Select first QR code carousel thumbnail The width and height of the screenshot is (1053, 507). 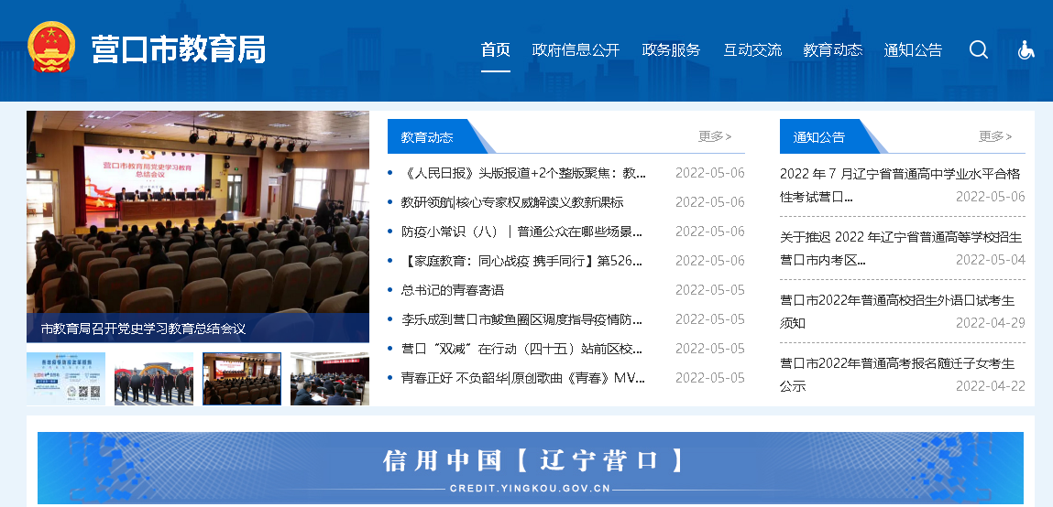[66, 378]
